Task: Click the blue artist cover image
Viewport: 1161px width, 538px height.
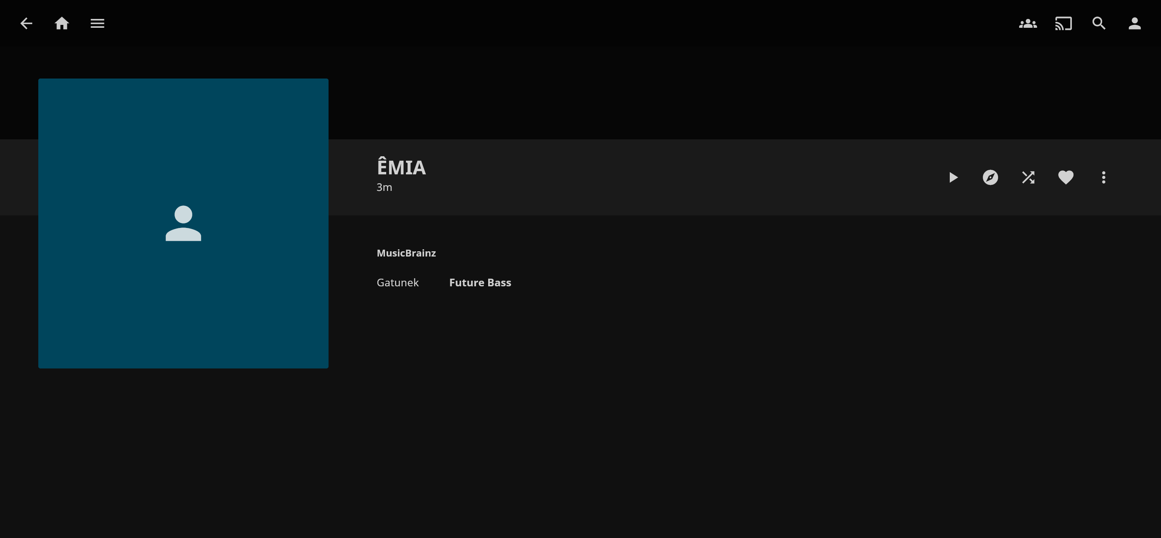Action: pyautogui.click(x=183, y=310)
